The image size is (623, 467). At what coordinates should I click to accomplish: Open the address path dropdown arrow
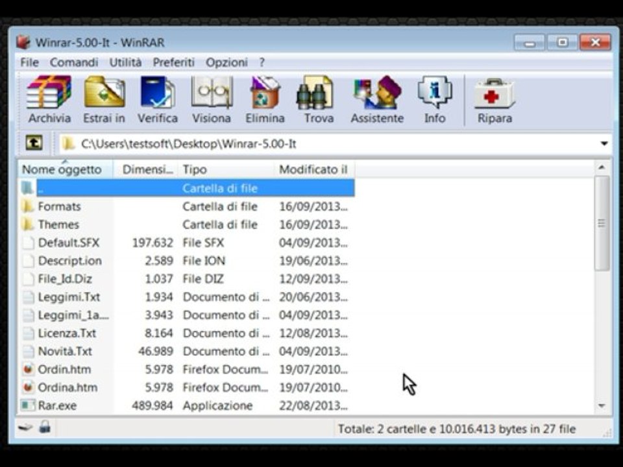tap(604, 143)
